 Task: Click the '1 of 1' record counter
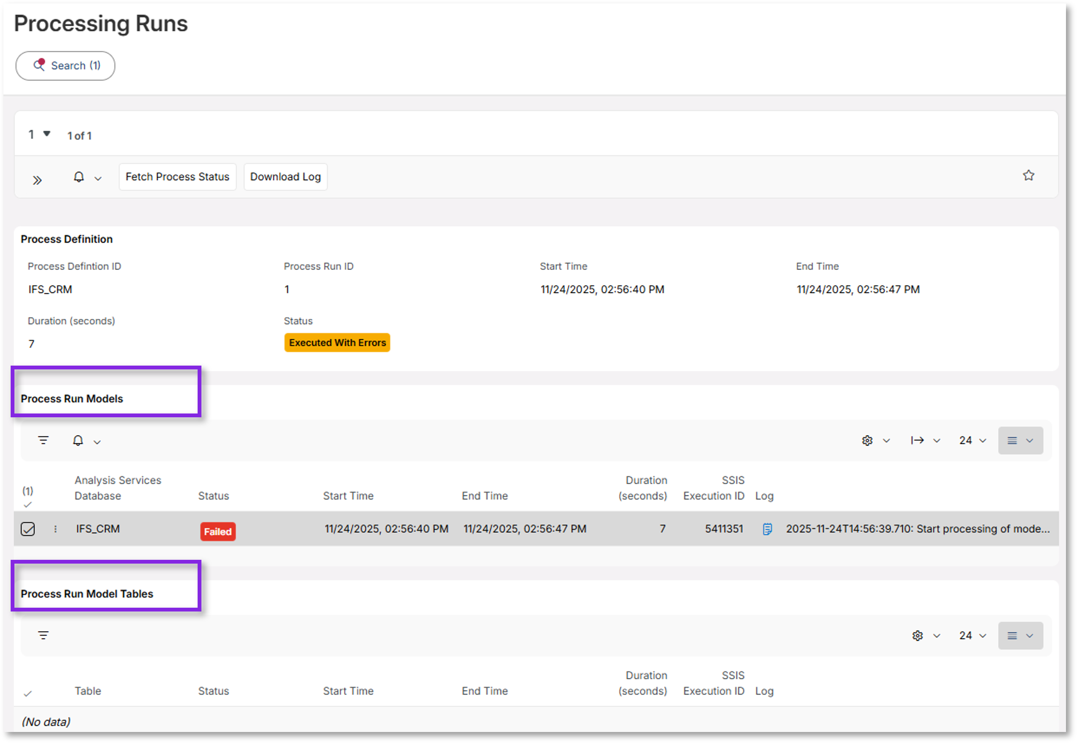point(79,136)
